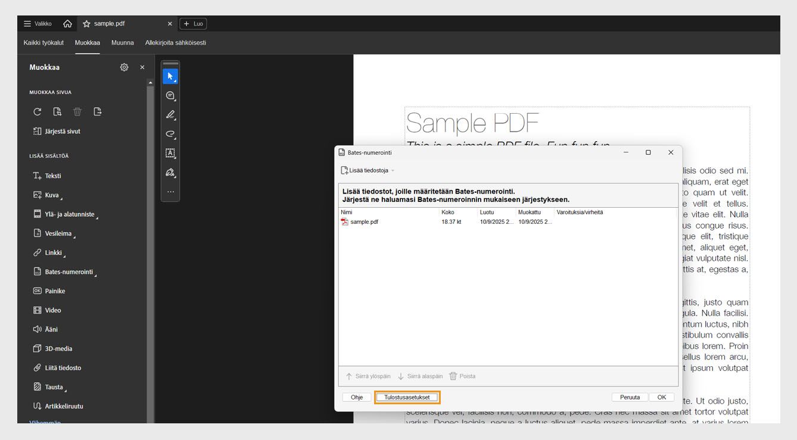Open the Tulostusasetukset output options
The image size is (797, 440).
pyautogui.click(x=407, y=397)
